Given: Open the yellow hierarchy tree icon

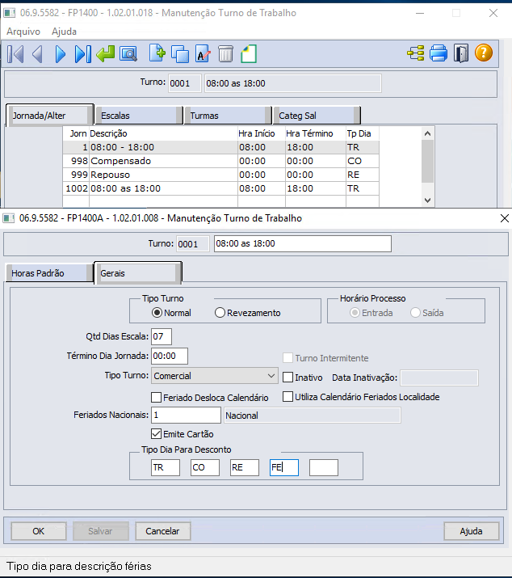Looking at the screenshot, I should coord(415,53).
